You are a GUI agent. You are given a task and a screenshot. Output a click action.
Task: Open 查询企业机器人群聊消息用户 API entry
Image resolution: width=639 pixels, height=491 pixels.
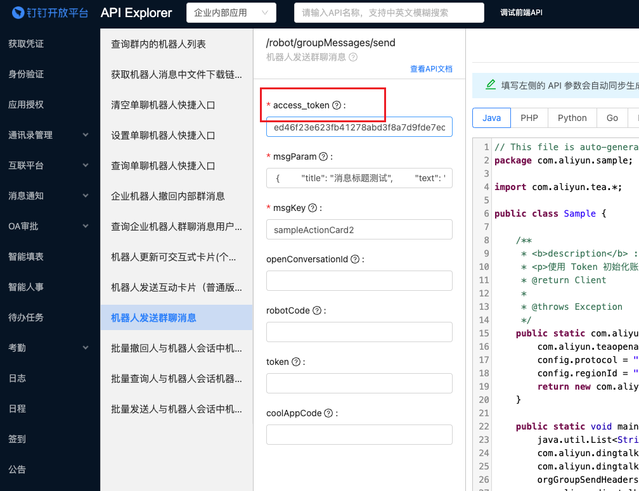[x=176, y=226]
